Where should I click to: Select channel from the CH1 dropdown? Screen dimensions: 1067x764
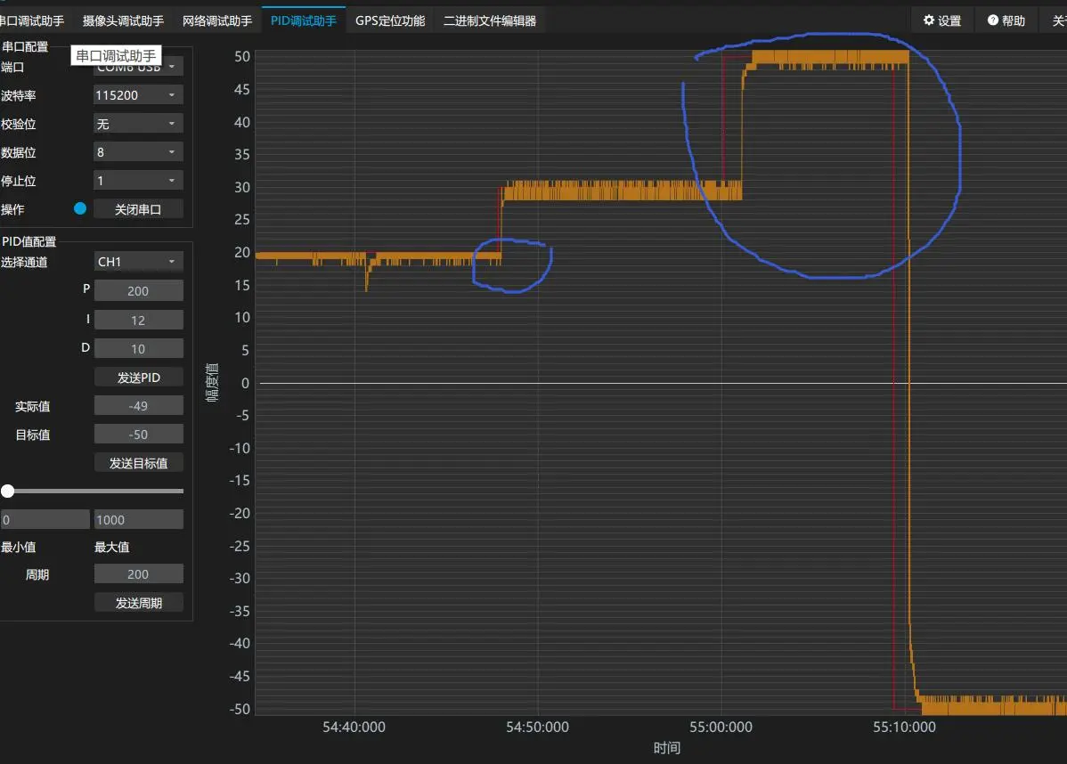[x=138, y=262]
